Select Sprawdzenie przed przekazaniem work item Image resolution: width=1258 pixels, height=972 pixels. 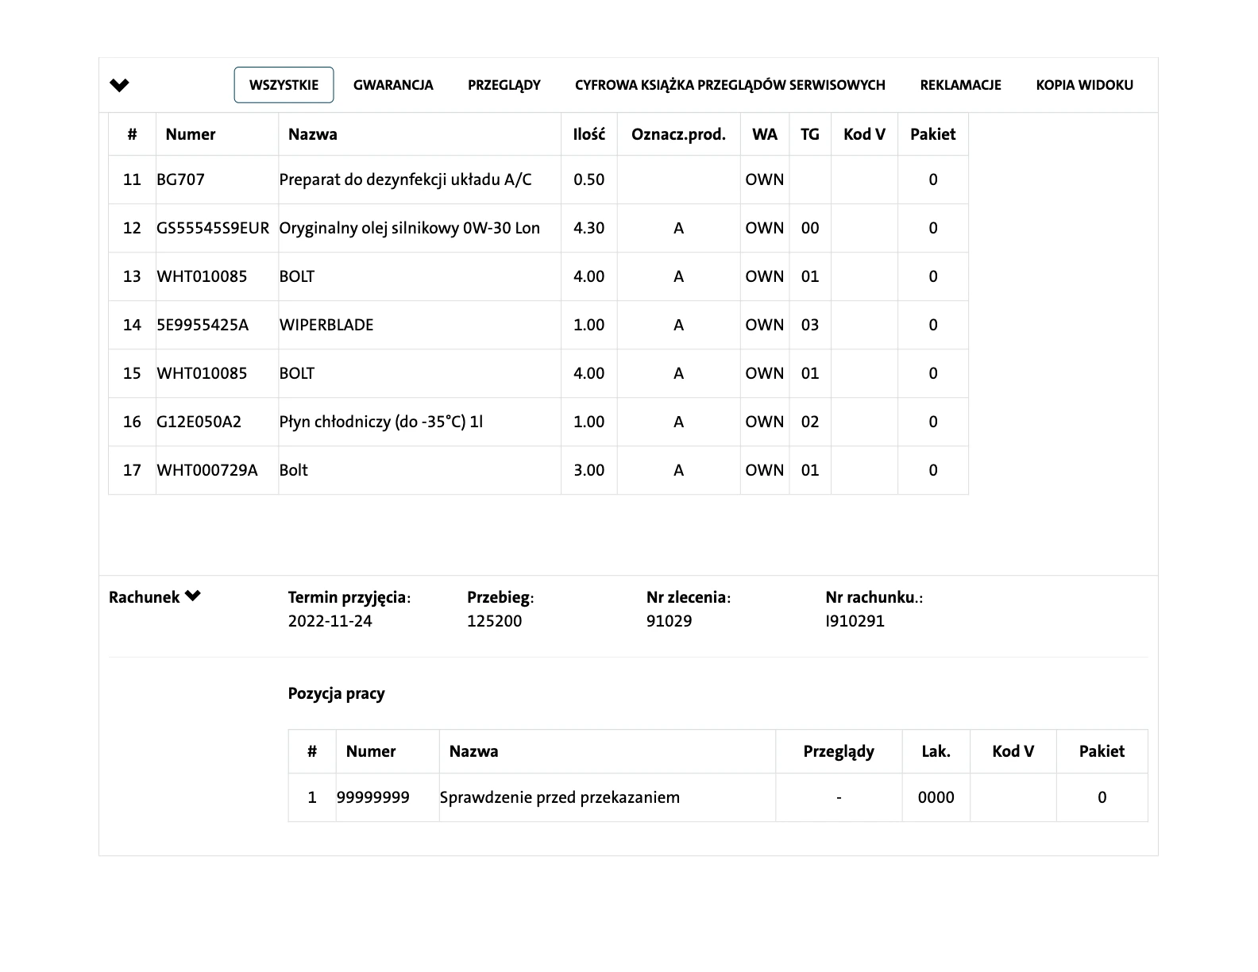click(x=560, y=797)
